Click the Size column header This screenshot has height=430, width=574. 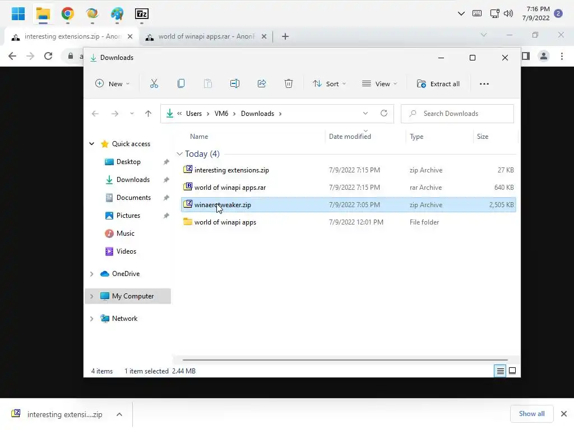click(483, 137)
